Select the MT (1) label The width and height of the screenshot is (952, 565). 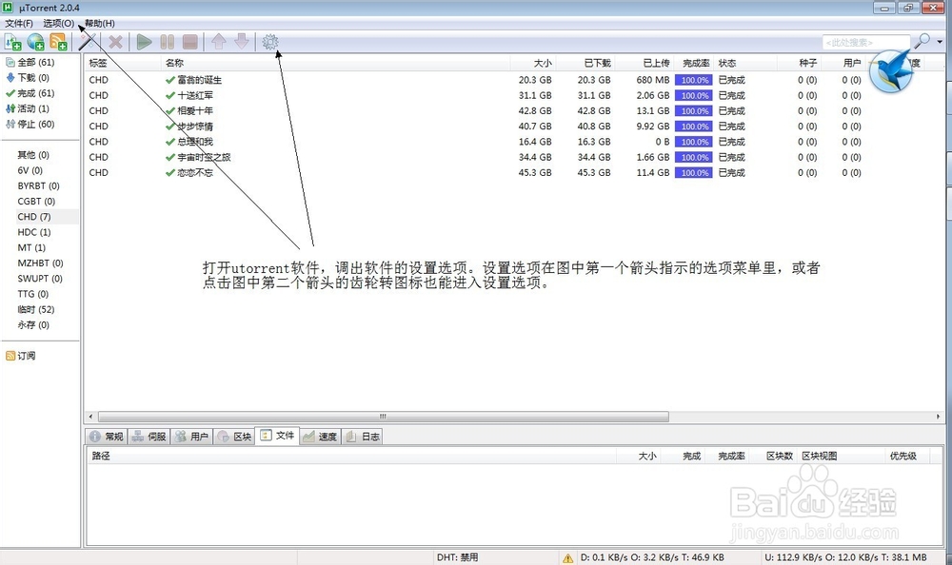pos(31,247)
